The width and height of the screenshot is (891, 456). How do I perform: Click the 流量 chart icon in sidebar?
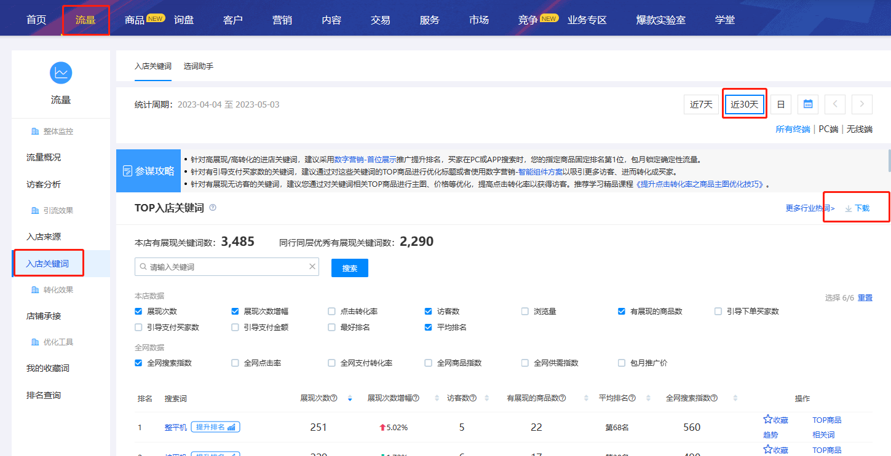61,73
